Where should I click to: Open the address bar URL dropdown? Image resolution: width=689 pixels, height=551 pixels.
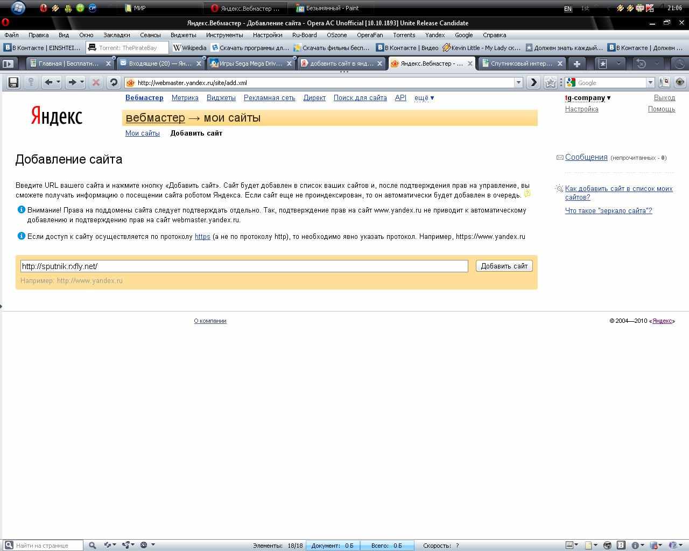tap(519, 83)
